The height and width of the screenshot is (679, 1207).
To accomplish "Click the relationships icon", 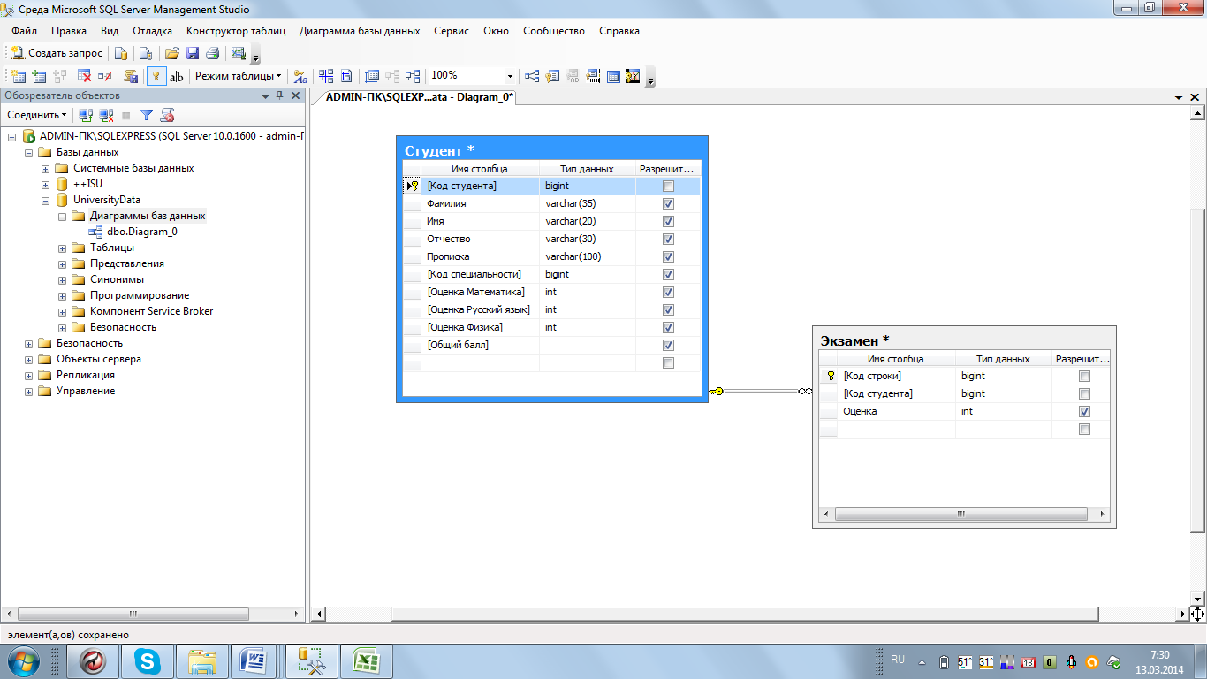I will [532, 76].
